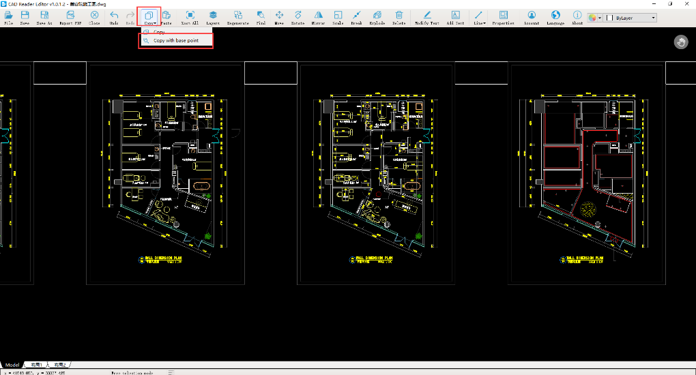Open the Account button

531,16
